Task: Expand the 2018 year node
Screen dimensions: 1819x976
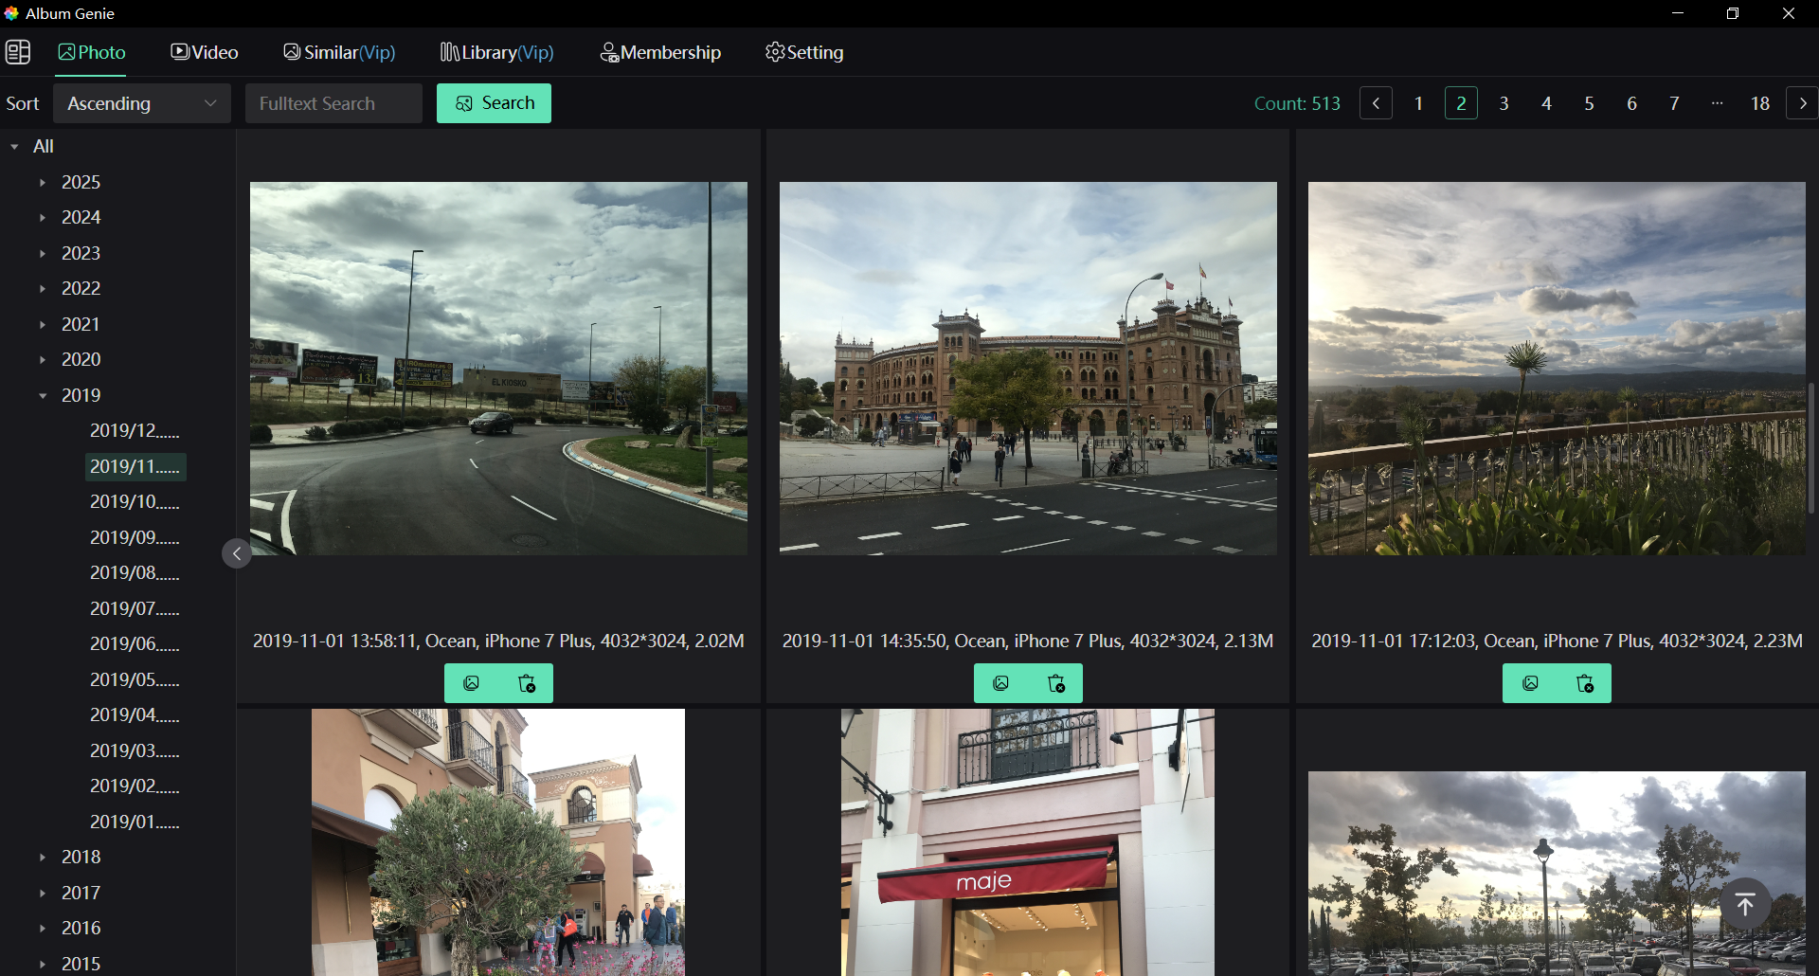Action: (x=43, y=857)
